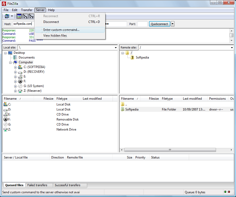Viewport: 236px width, 197px height.
Task: Sort remote list by Permissions column
Action: pyautogui.click(x=218, y=99)
